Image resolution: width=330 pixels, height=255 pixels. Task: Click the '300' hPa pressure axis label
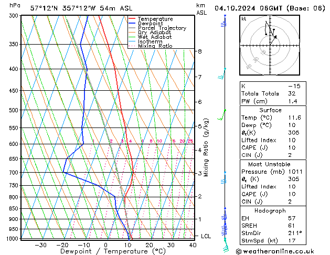point(15,16)
